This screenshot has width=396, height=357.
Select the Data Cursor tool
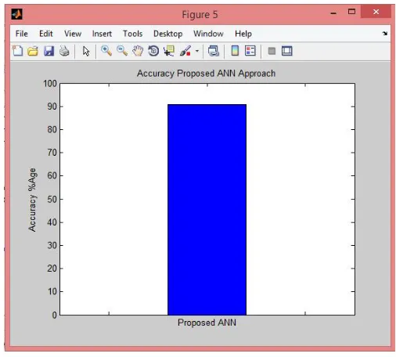click(169, 51)
